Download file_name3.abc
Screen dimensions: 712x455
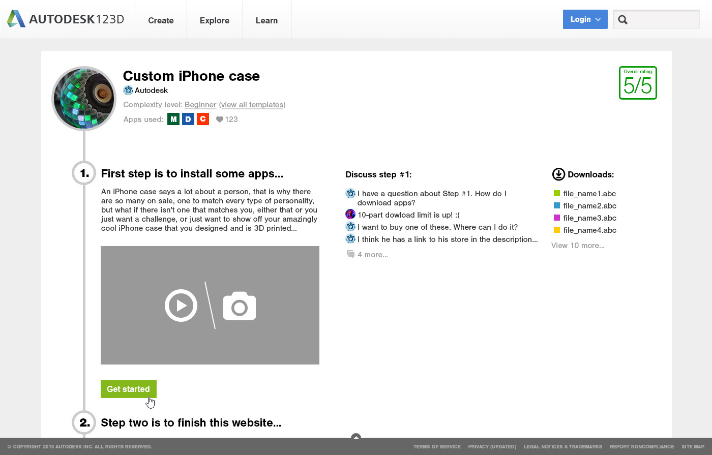pyautogui.click(x=589, y=218)
